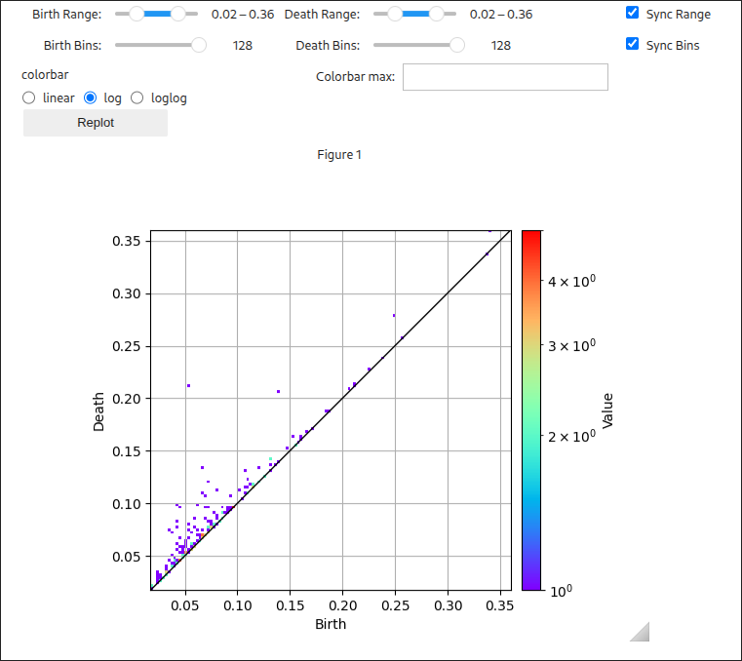Viewport: 742px width, 661px height.
Task: Click the outlier point at death 0.21
Action: tap(188, 385)
